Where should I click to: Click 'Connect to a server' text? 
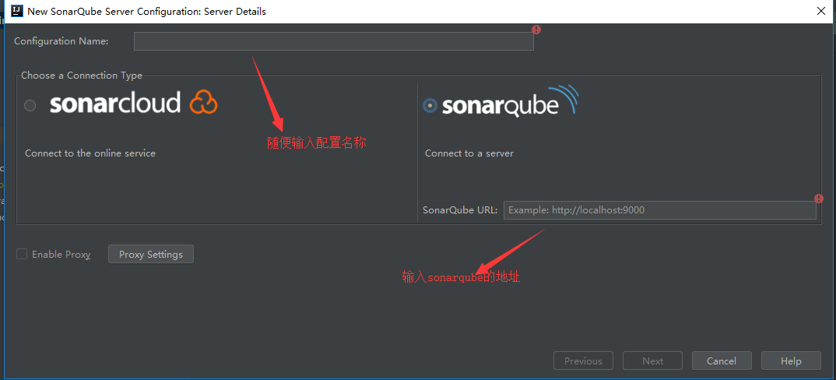click(469, 153)
